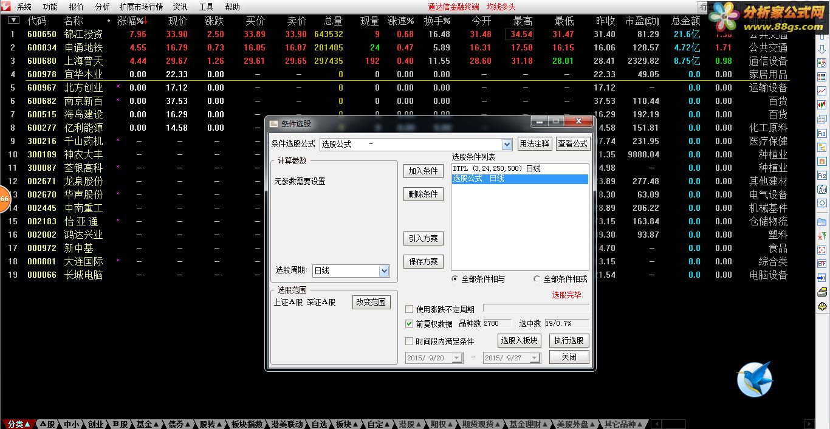Click the yellow tree-structure icon in sidebar
This screenshot has height=429, width=830.
tap(822, 146)
